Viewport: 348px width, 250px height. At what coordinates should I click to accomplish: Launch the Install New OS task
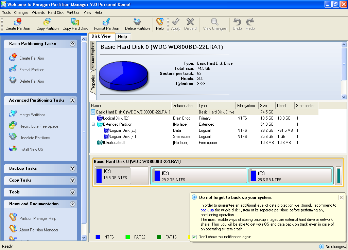coord(31,149)
